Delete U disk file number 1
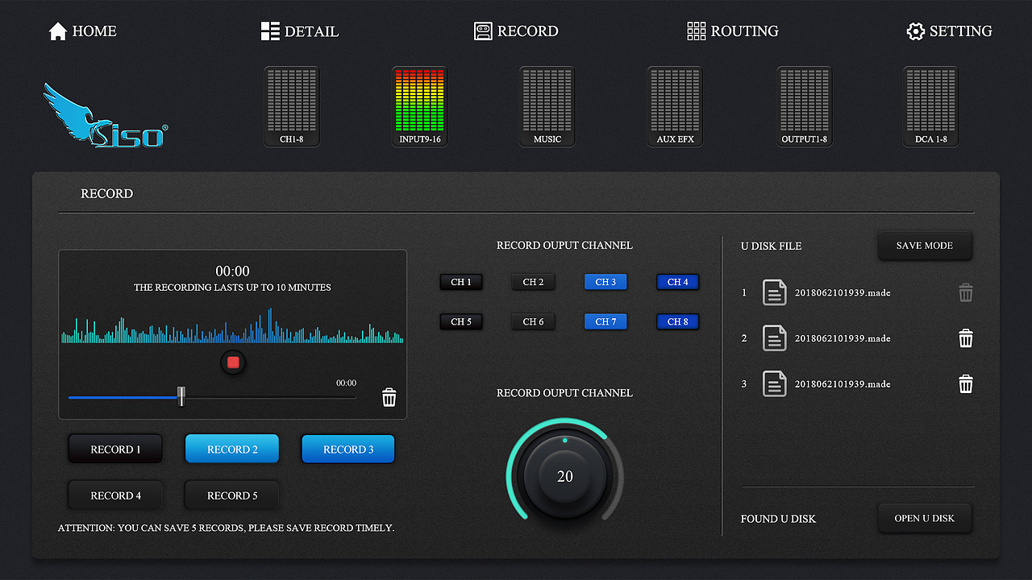Screen dimensions: 1032x580 point(966,293)
